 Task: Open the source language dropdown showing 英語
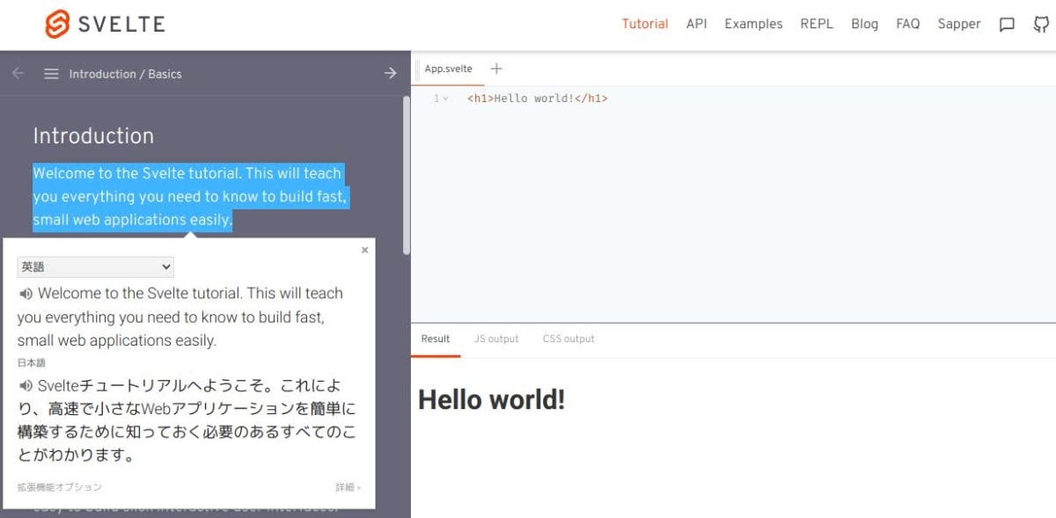click(96, 266)
